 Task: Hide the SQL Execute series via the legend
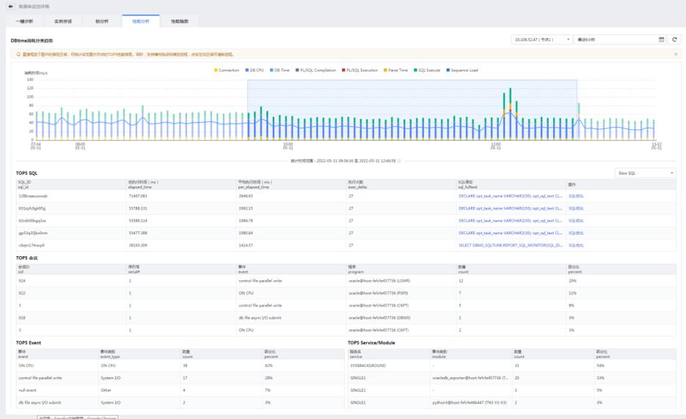point(428,70)
